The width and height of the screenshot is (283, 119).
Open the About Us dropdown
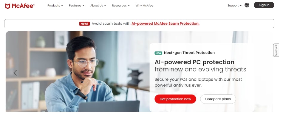coord(98,6)
